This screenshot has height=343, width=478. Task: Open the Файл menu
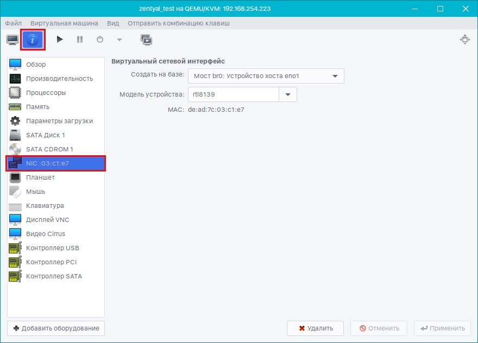point(14,23)
